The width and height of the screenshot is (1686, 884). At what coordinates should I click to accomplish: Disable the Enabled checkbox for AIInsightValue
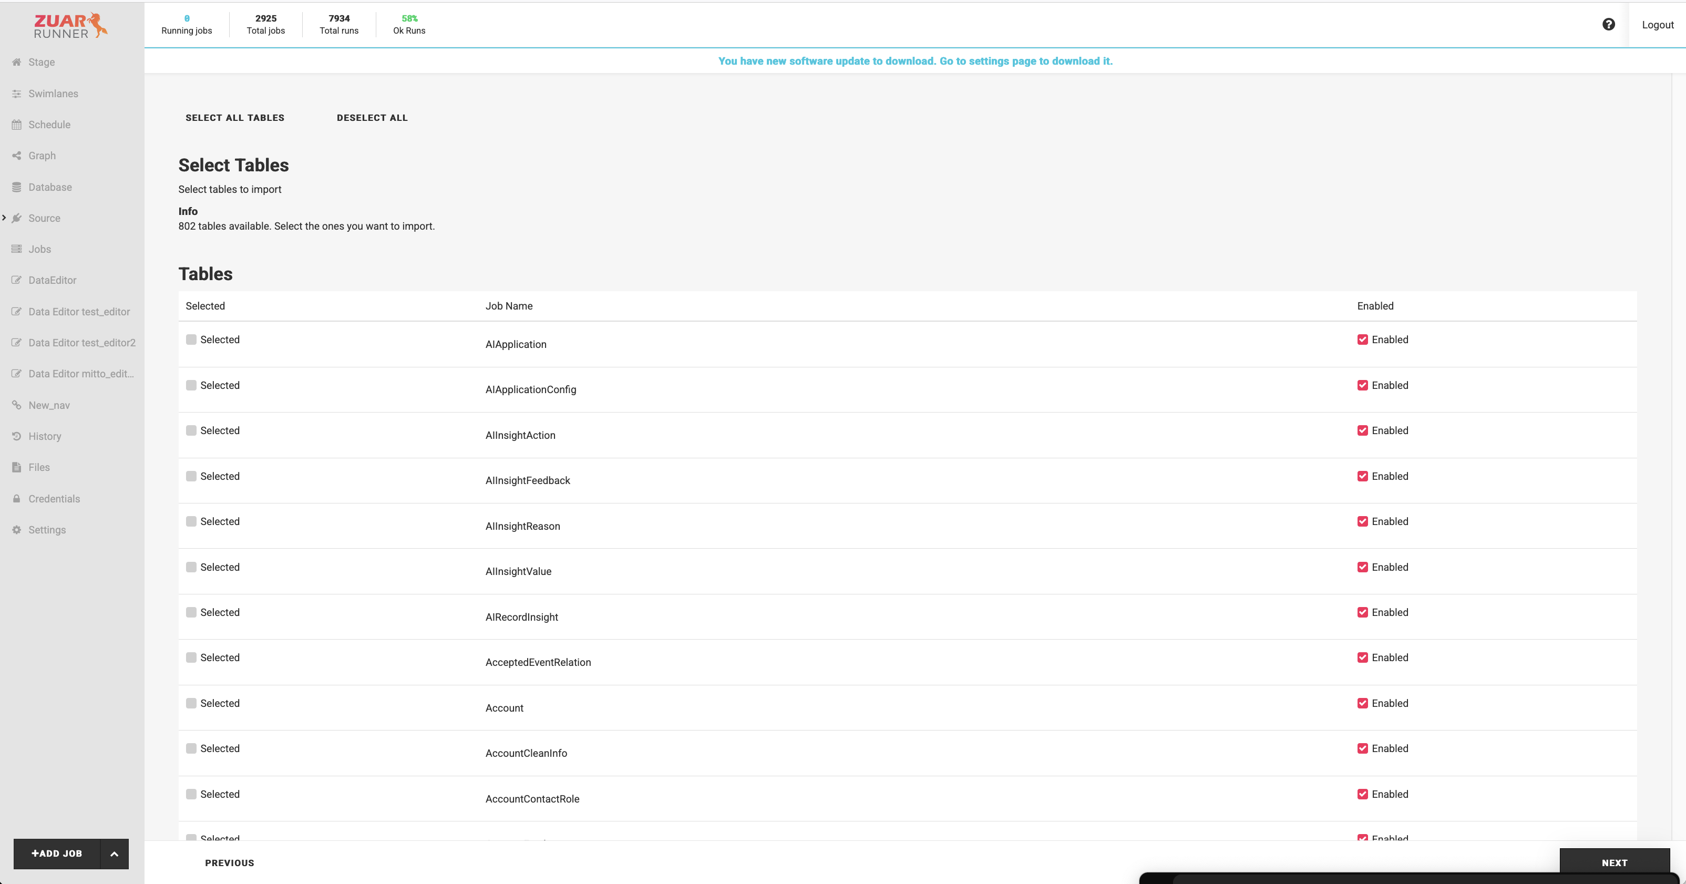coord(1362,567)
